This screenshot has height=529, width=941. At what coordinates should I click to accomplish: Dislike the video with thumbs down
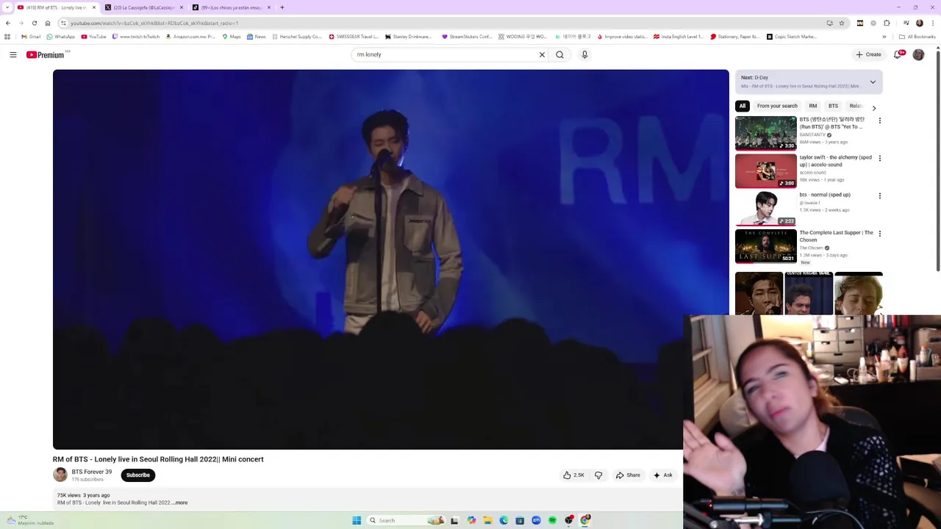point(598,475)
